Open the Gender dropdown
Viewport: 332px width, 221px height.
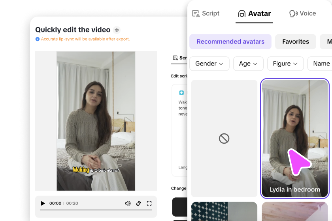click(209, 64)
